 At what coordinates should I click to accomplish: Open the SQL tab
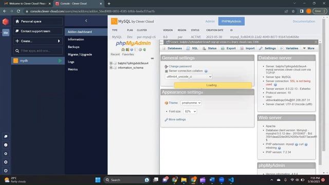tap(192, 48)
